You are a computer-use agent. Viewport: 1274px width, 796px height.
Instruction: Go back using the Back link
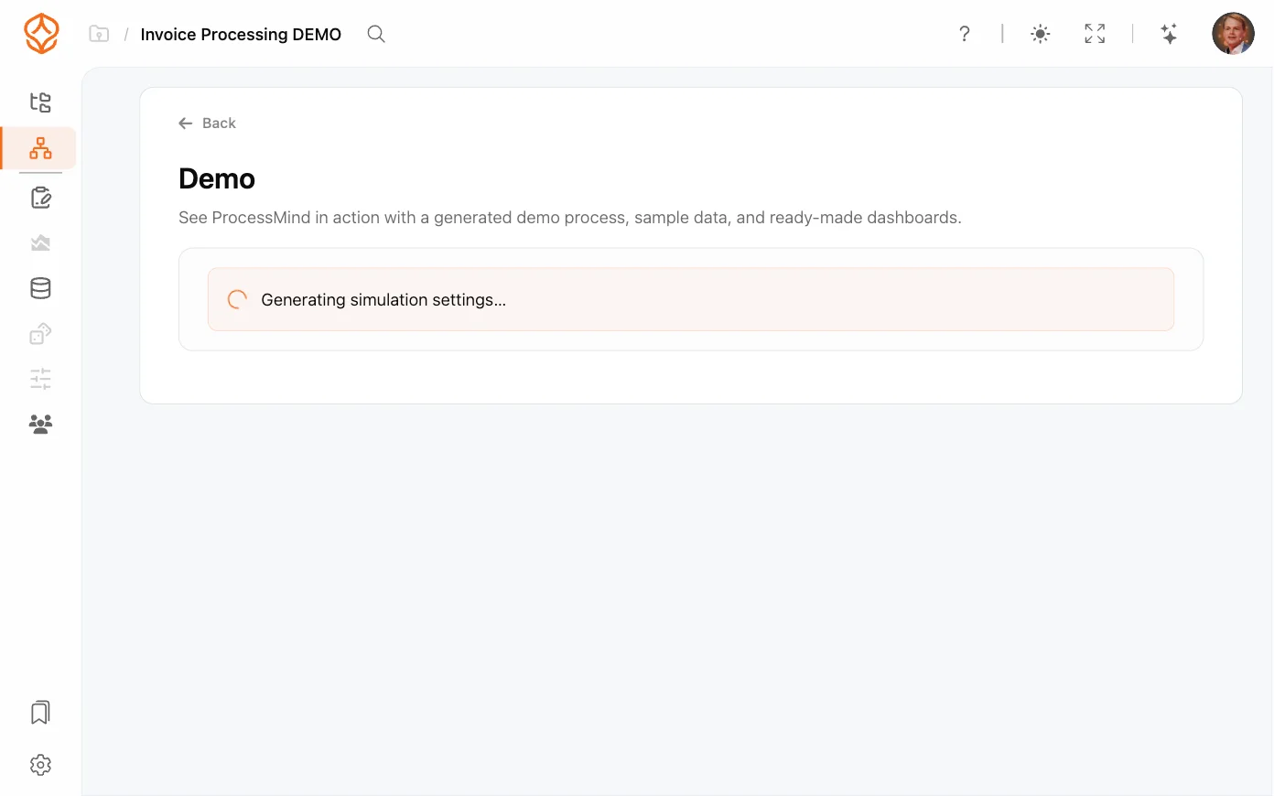(x=207, y=124)
